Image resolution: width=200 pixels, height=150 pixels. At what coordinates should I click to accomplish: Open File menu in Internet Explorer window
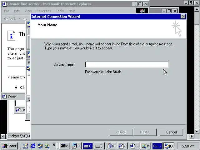coord(7,11)
